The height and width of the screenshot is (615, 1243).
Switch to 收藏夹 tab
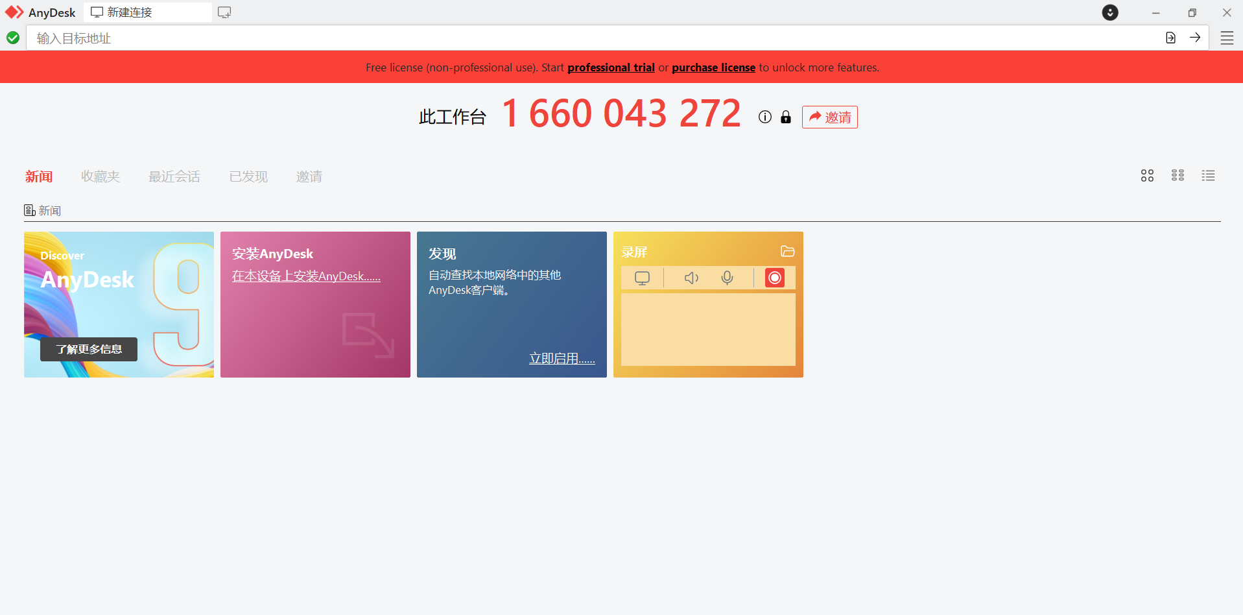coord(101,176)
